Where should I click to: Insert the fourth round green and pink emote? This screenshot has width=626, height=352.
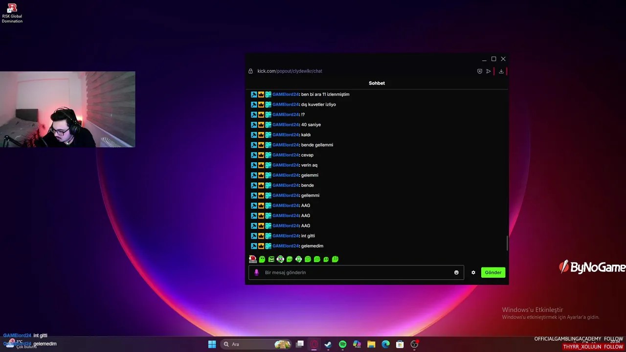(280, 259)
